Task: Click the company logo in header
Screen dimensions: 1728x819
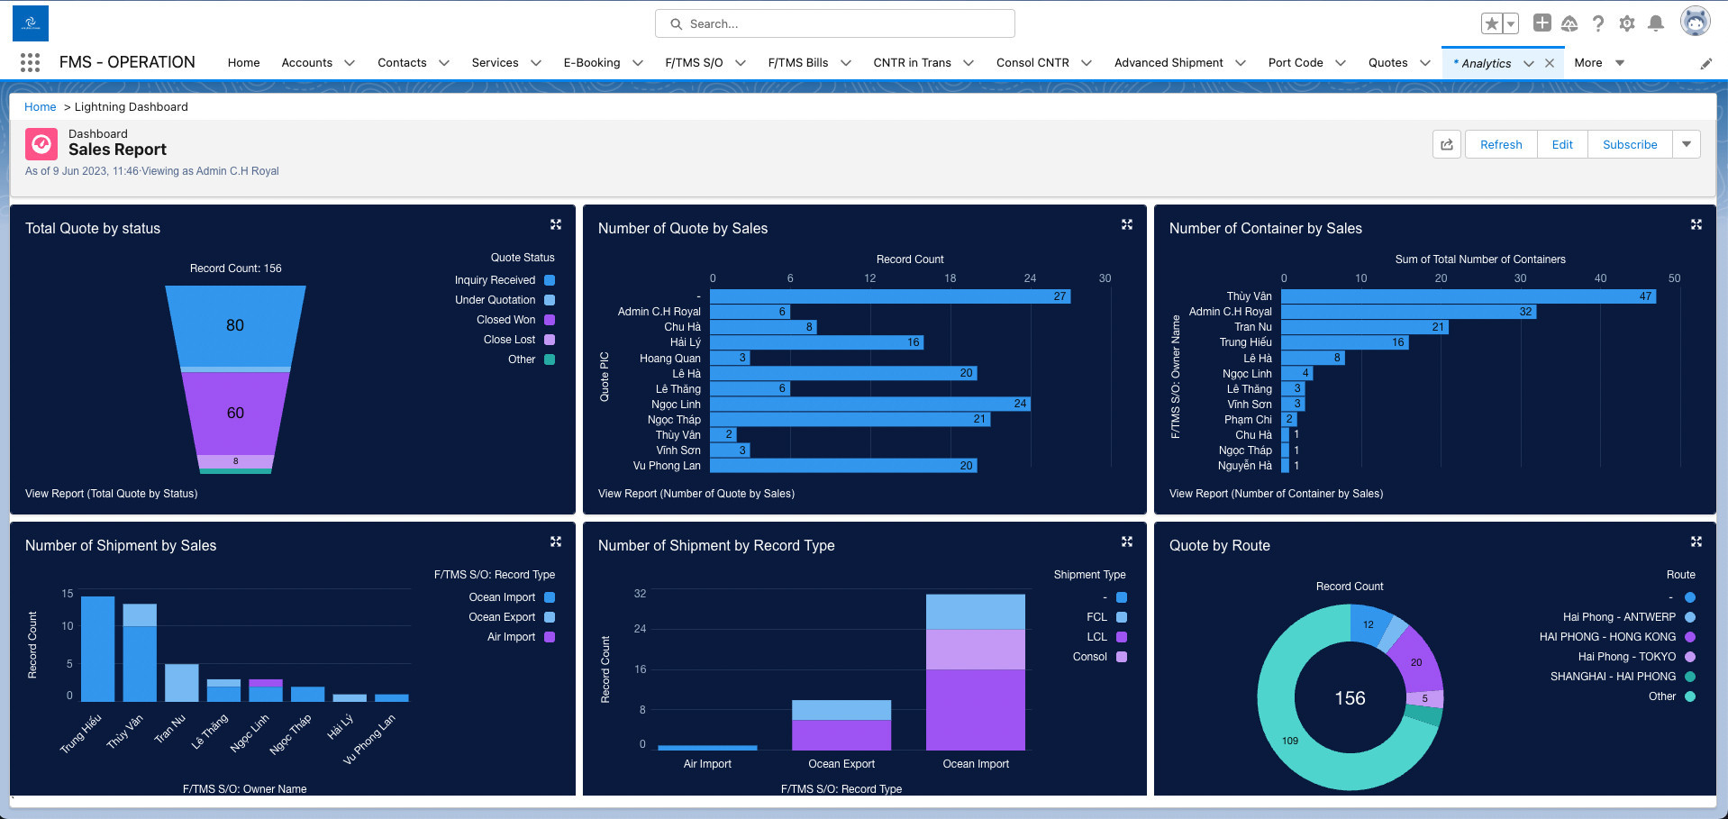Action: 31,23
